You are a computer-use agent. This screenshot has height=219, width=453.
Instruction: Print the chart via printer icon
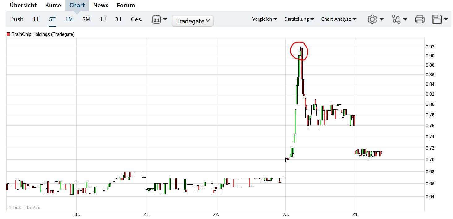click(420, 19)
